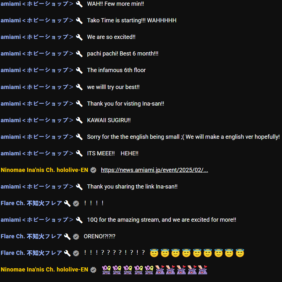Screen dimensions: 282x282
Task: Click wrench icon on Flare's 'ORENO!?!?!?' message
Action: (x=67, y=236)
